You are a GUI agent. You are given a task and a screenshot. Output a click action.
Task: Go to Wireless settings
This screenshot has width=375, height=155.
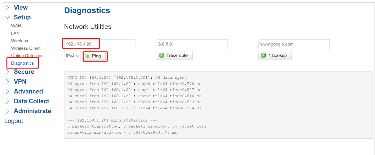coord(19,41)
